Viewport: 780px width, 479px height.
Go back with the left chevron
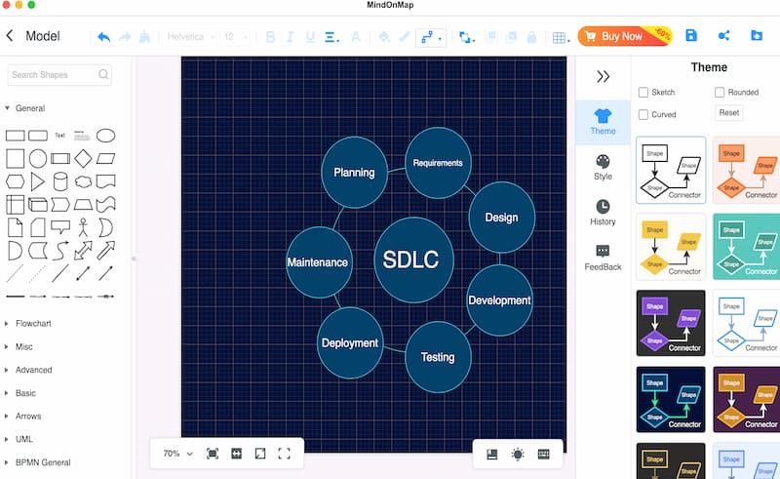click(10, 35)
